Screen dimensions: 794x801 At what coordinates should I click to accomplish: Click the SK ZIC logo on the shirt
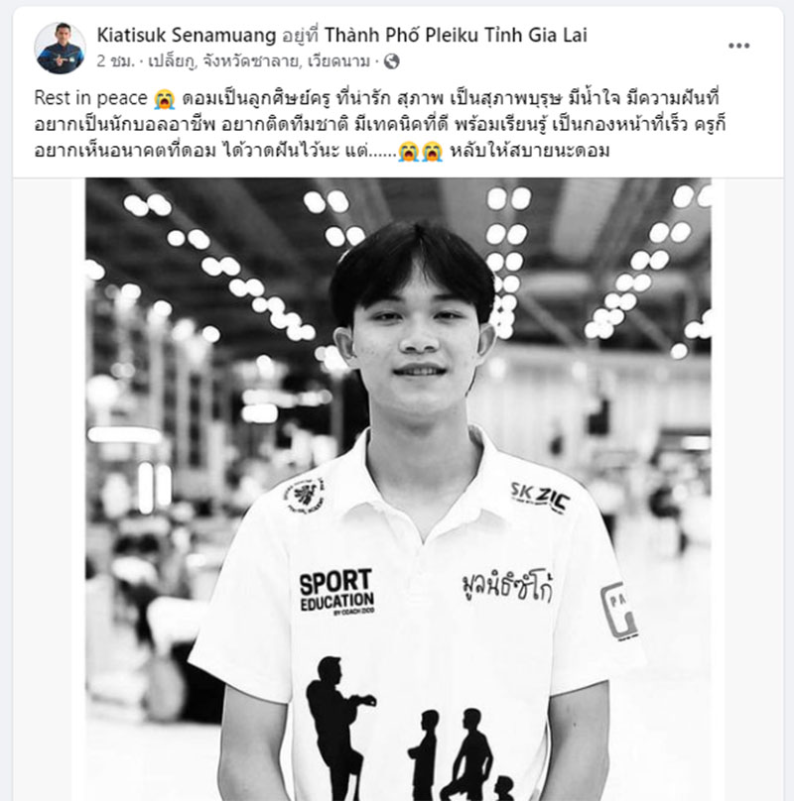coord(540,497)
